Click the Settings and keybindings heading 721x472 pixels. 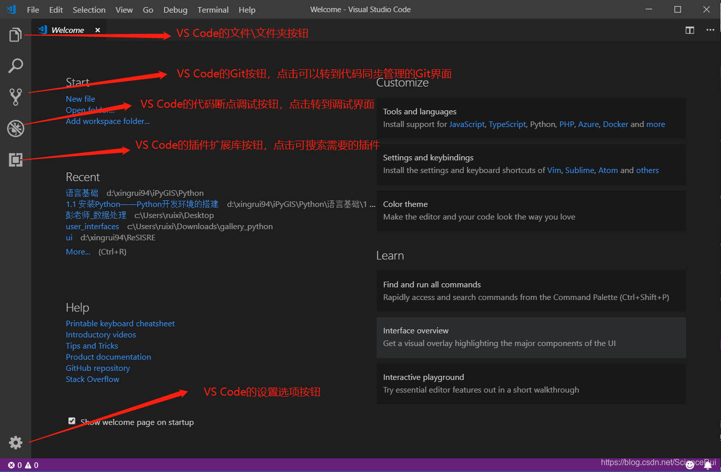(x=428, y=157)
